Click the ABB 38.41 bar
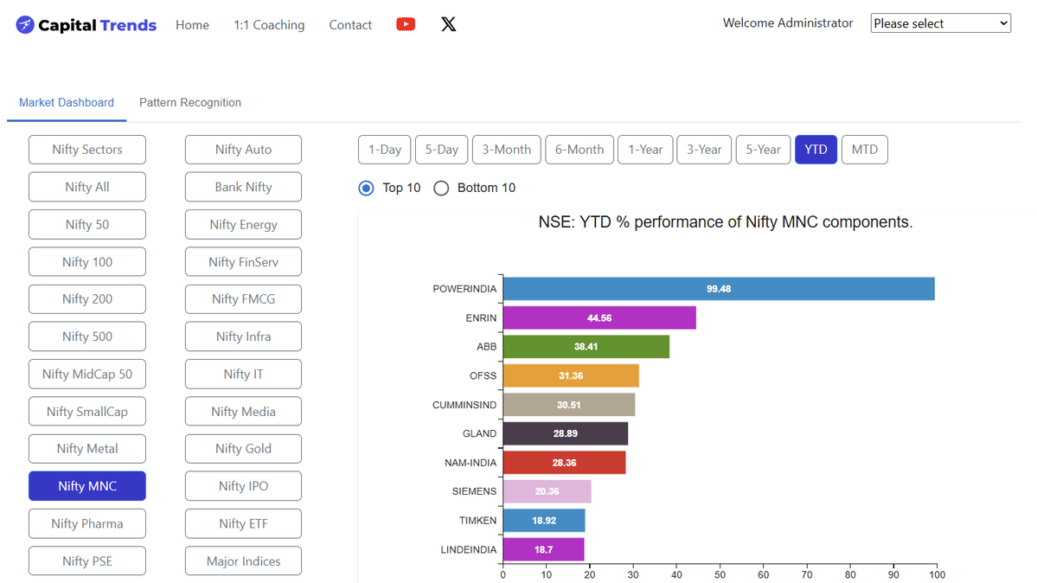The width and height of the screenshot is (1037, 583). pyautogui.click(x=586, y=347)
